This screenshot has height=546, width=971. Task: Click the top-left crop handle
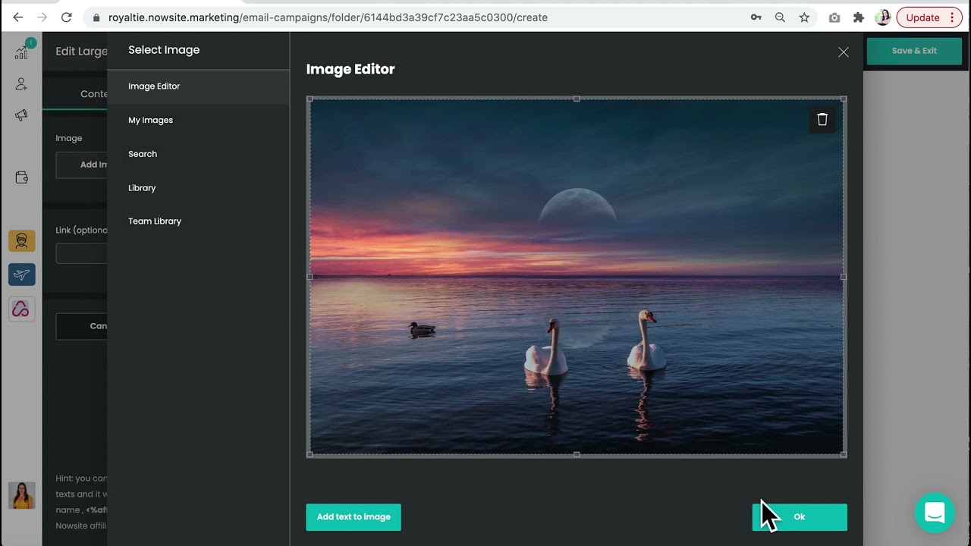310,99
